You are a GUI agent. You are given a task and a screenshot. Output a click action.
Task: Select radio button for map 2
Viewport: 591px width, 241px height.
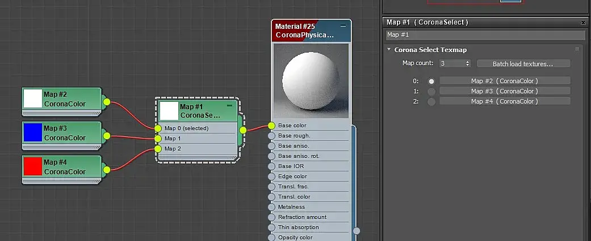[x=431, y=101]
